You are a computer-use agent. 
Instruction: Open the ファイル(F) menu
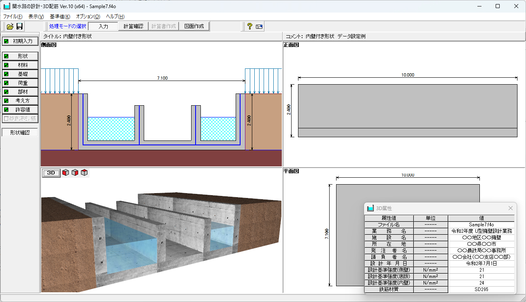click(x=13, y=17)
